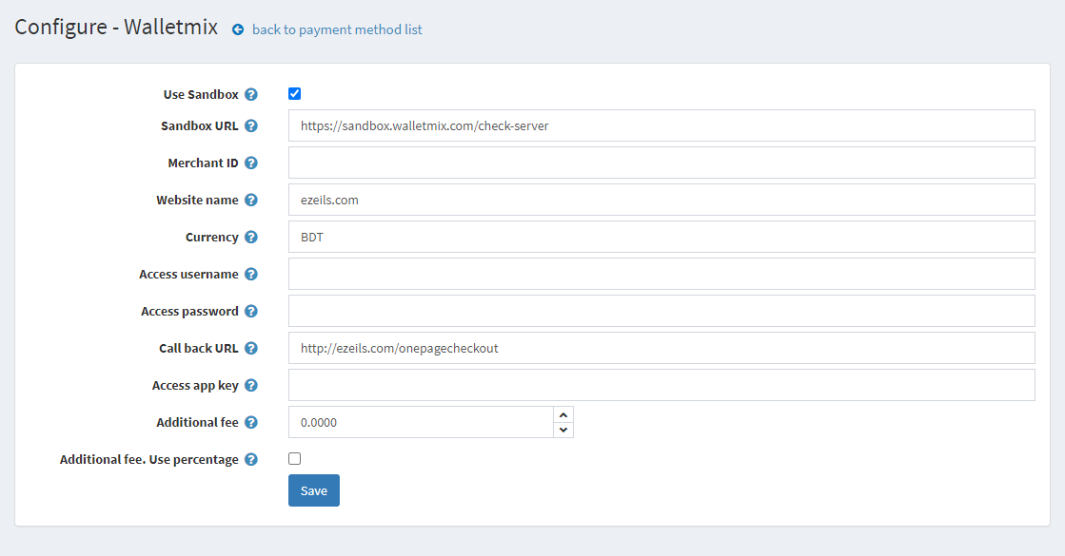The image size is (1065, 556).
Task: Focus the Access username field
Action: tap(661, 274)
